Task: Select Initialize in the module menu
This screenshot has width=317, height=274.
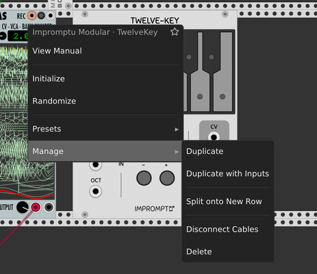Action: point(49,79)
